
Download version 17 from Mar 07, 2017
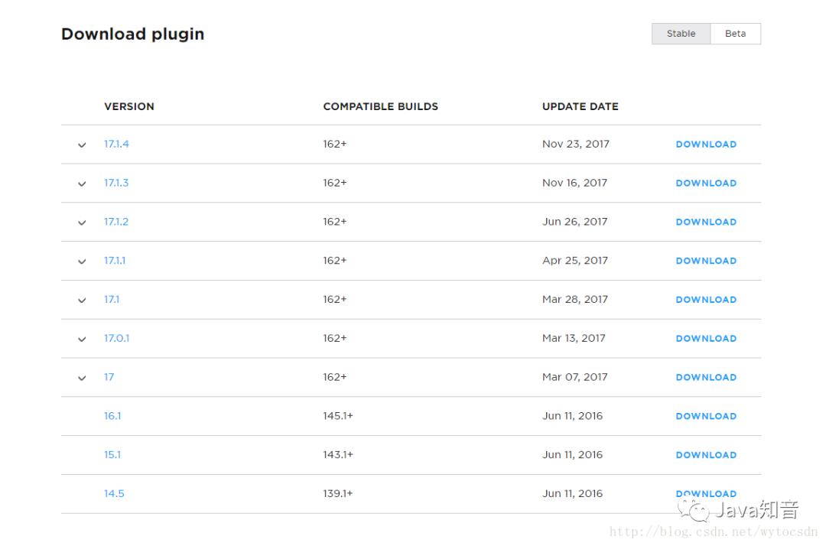(706, 377)
